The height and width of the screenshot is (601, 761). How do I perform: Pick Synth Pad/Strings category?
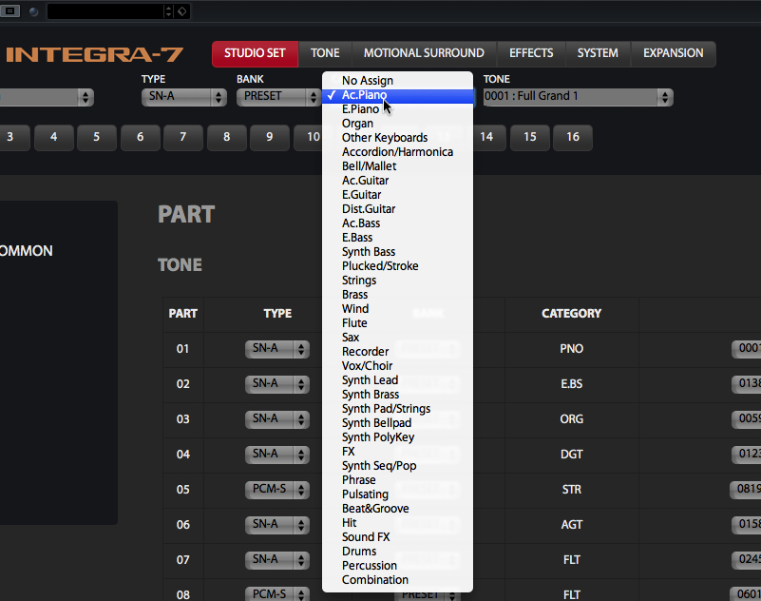(x=397, y=409)
